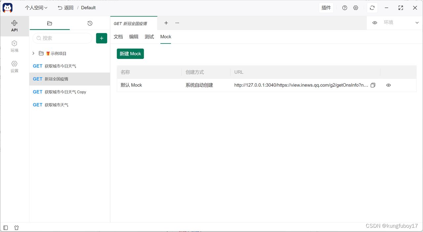Switch to the folder directory tab

pos(50,23)
